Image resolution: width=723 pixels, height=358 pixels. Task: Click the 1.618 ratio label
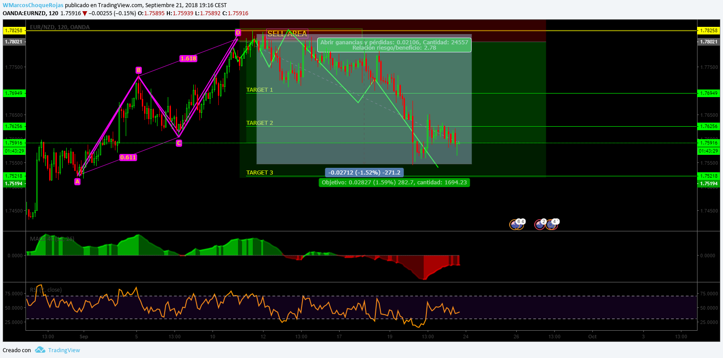[188, 59]
